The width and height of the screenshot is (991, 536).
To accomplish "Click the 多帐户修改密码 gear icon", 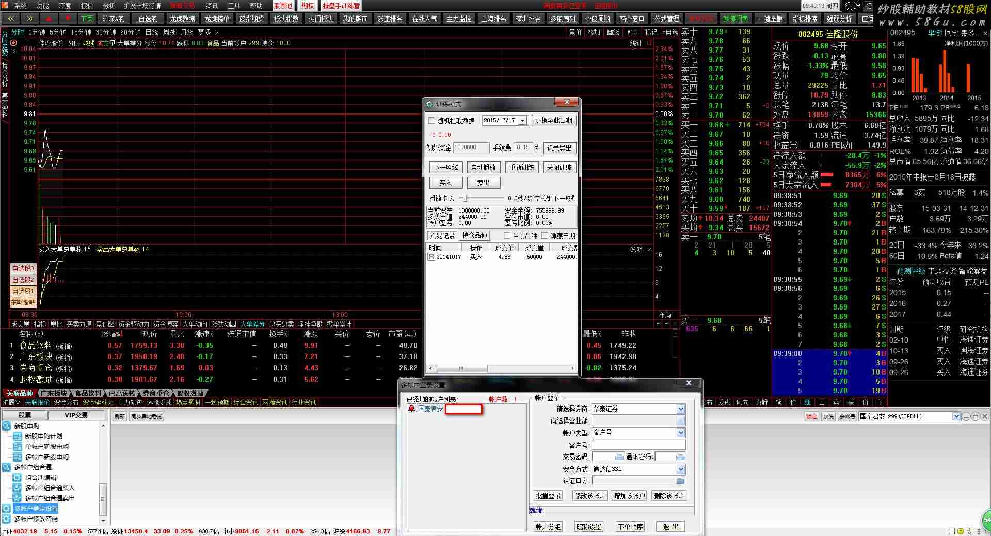I will tap(6, 519).
